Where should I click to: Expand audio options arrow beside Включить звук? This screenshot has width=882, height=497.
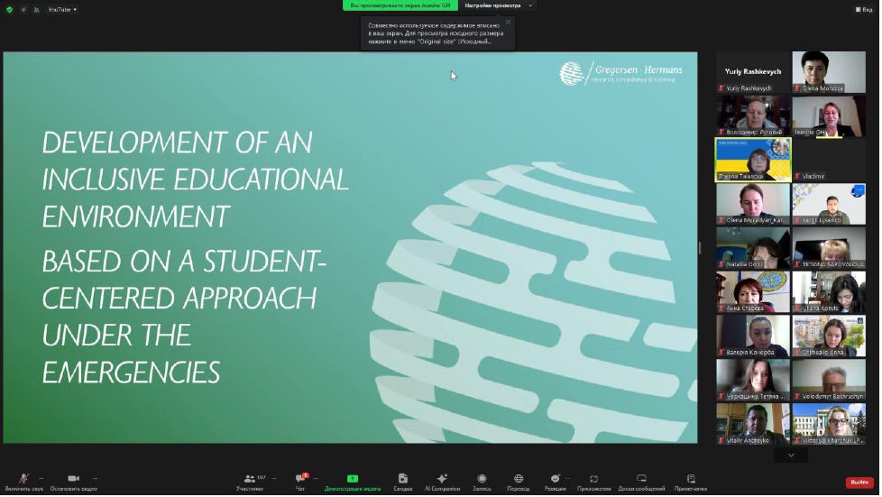pos(41,479)
